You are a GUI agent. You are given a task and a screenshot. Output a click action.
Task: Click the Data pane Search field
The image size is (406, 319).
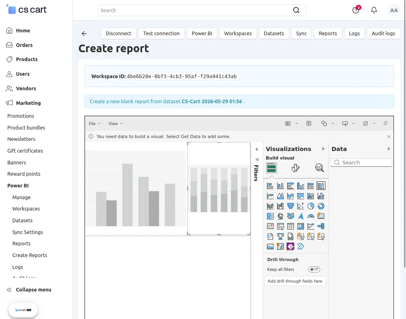pyautogui.click(x=361, y=163)
